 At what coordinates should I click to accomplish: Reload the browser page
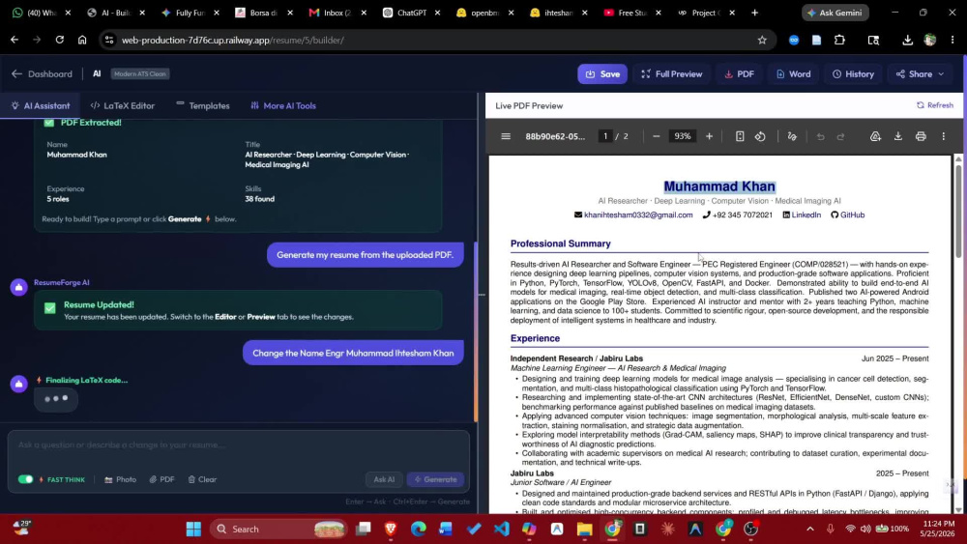(x=59, y=40)
